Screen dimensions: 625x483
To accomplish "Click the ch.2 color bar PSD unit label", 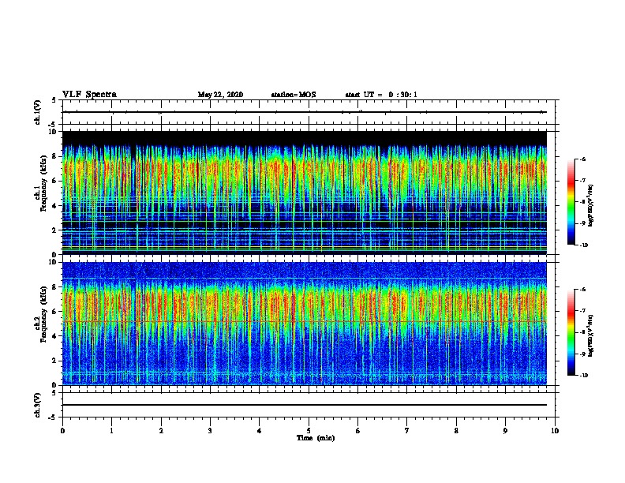I will point(591,336).
